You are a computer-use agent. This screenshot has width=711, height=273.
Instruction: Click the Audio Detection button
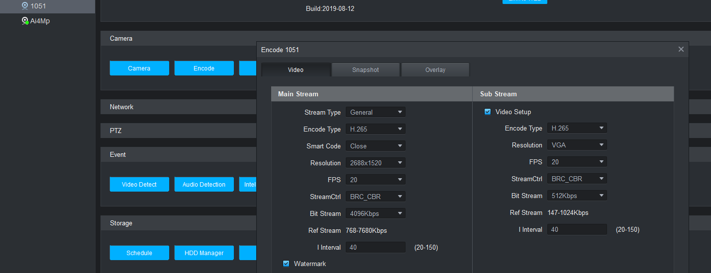(x=204, y=185)
